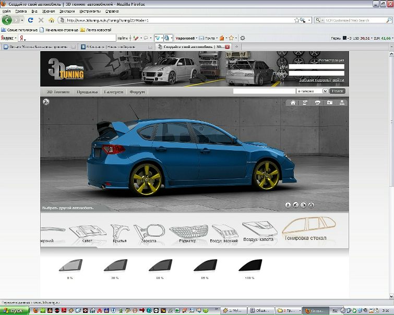Click the Reload page button

[x=31, y=20]
